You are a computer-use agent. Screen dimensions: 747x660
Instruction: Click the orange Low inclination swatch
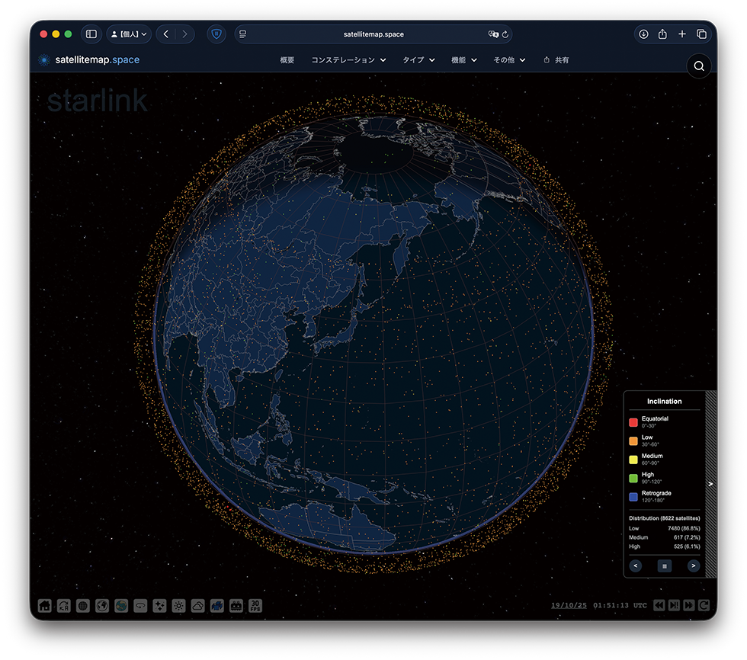[633, 441]
